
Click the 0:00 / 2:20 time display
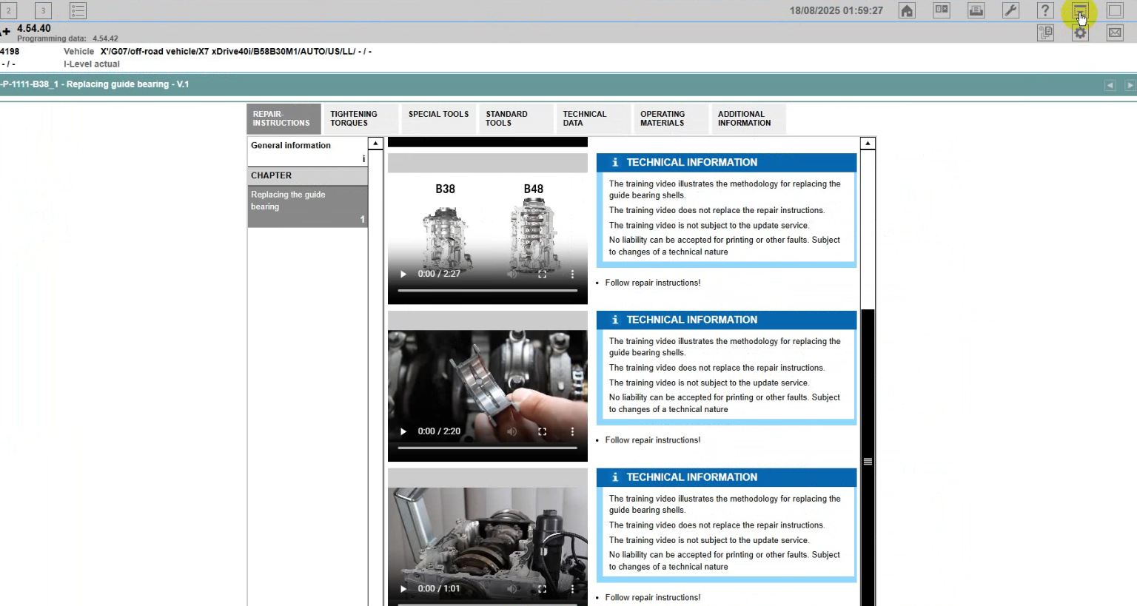tap(439, 431)
